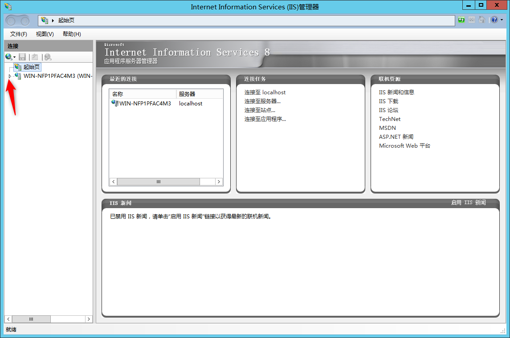510x338 pixels.
Task: Click the globe Create Connection icon in Connections pane
Action: pyautogui.click(x=8, y=57)
